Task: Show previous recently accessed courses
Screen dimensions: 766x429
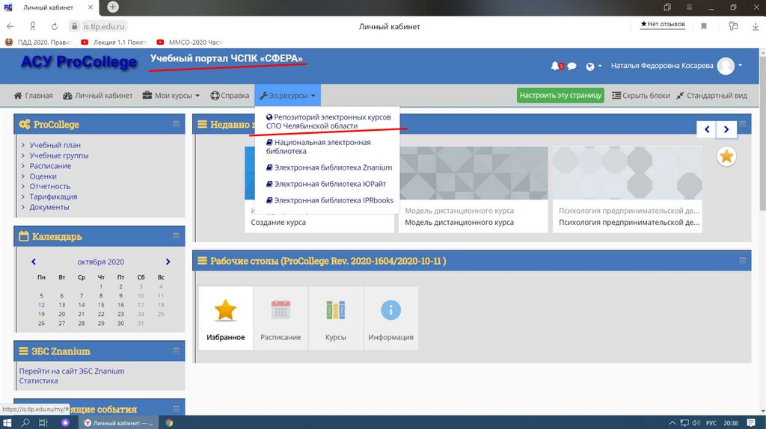Action: [706, 129]
